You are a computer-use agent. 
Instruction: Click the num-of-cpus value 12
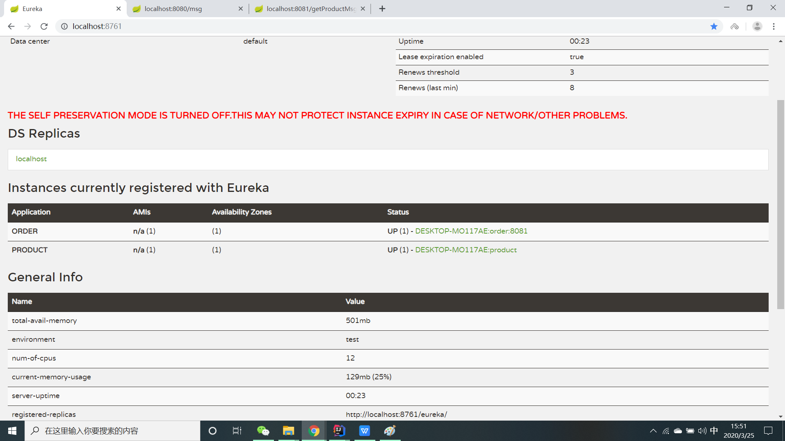tap(350, 358)
